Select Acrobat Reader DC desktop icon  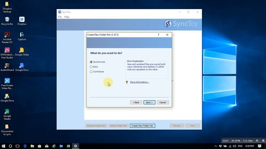point(7,38)
